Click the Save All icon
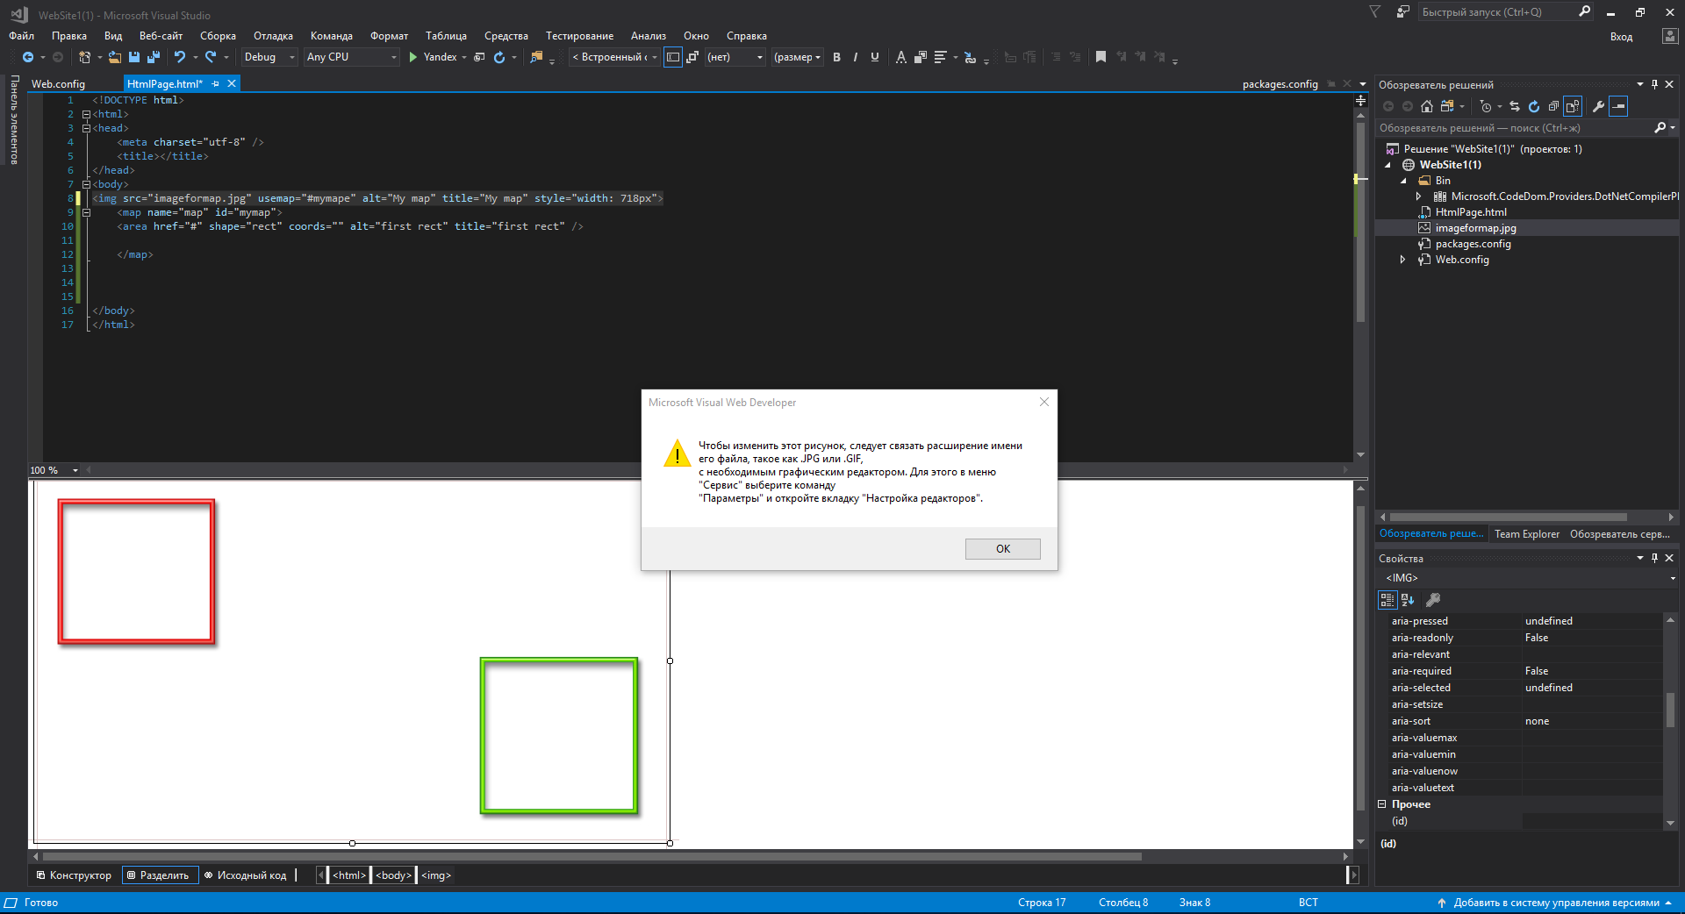 pos(154,57)
